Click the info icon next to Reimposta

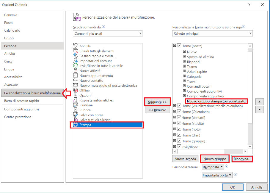(x=227, y=166)
